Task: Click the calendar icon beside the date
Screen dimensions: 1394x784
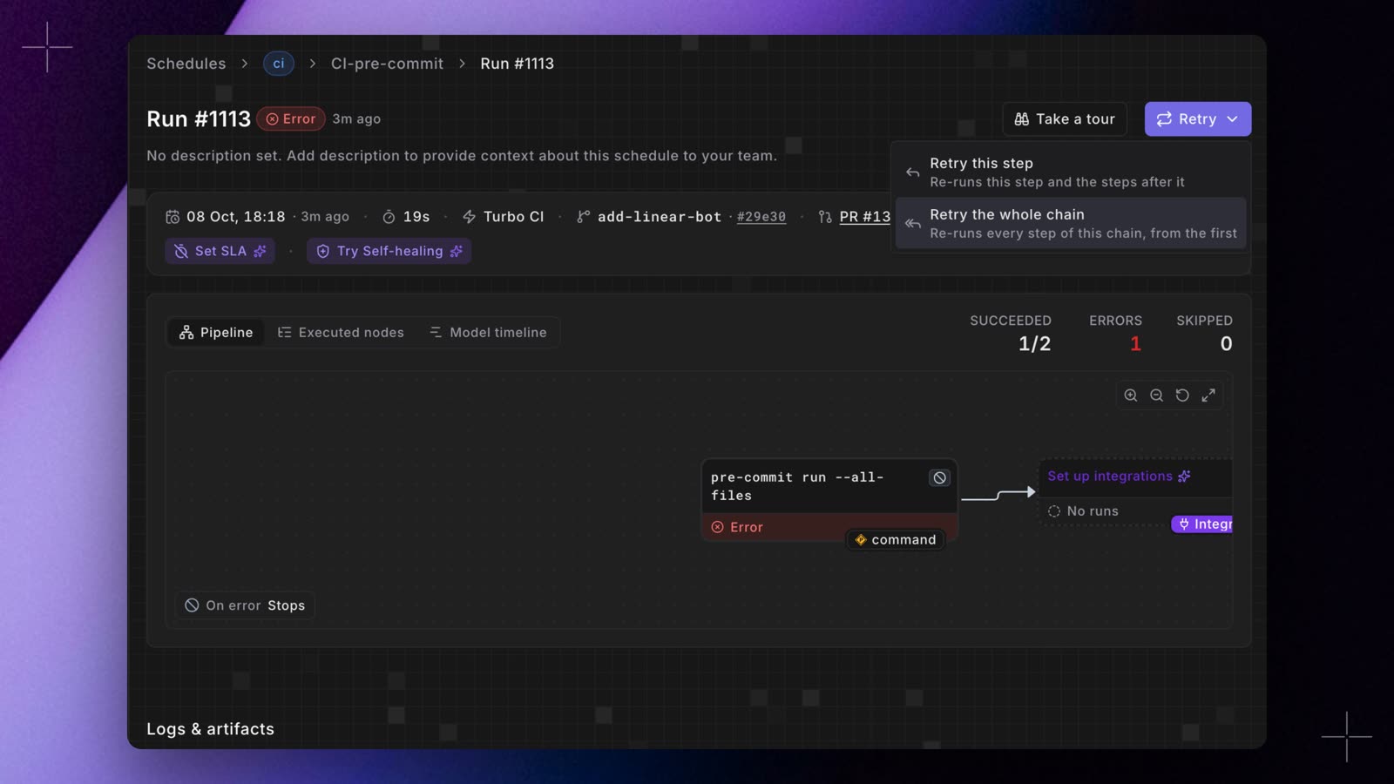Action: 173,217
